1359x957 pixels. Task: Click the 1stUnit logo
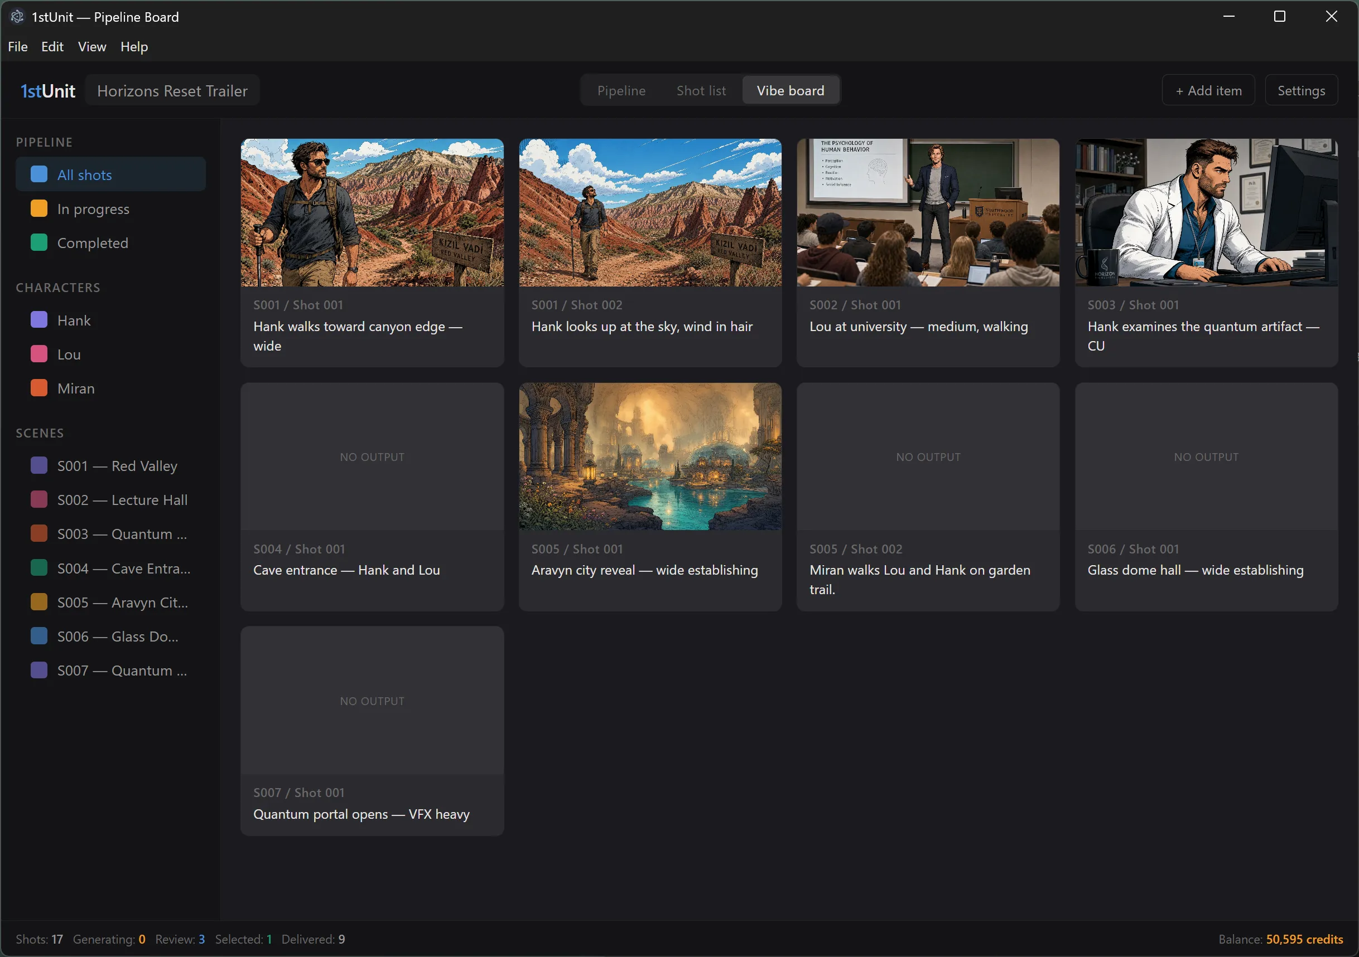(47, 90)
